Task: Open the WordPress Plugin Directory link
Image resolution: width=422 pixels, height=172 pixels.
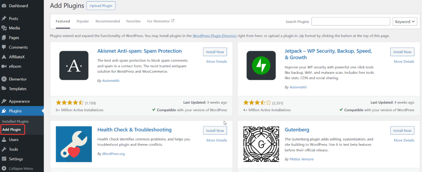Action: tap(214, 36)
